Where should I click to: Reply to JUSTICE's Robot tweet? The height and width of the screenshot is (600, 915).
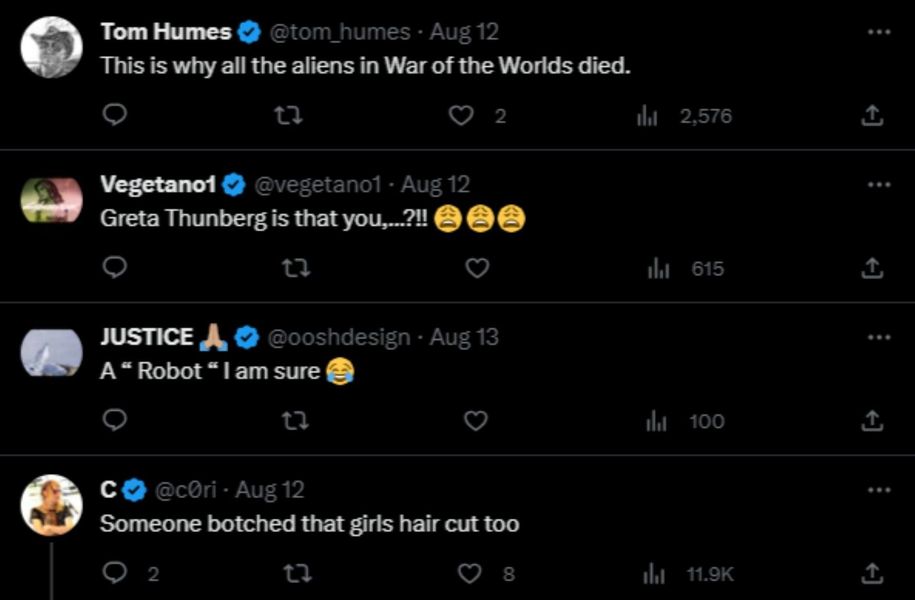click(x=115, y=420)
